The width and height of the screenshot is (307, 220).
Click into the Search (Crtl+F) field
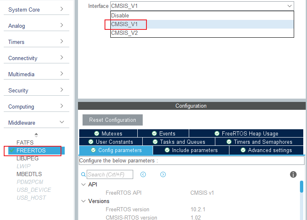click(x=110, y=174)
